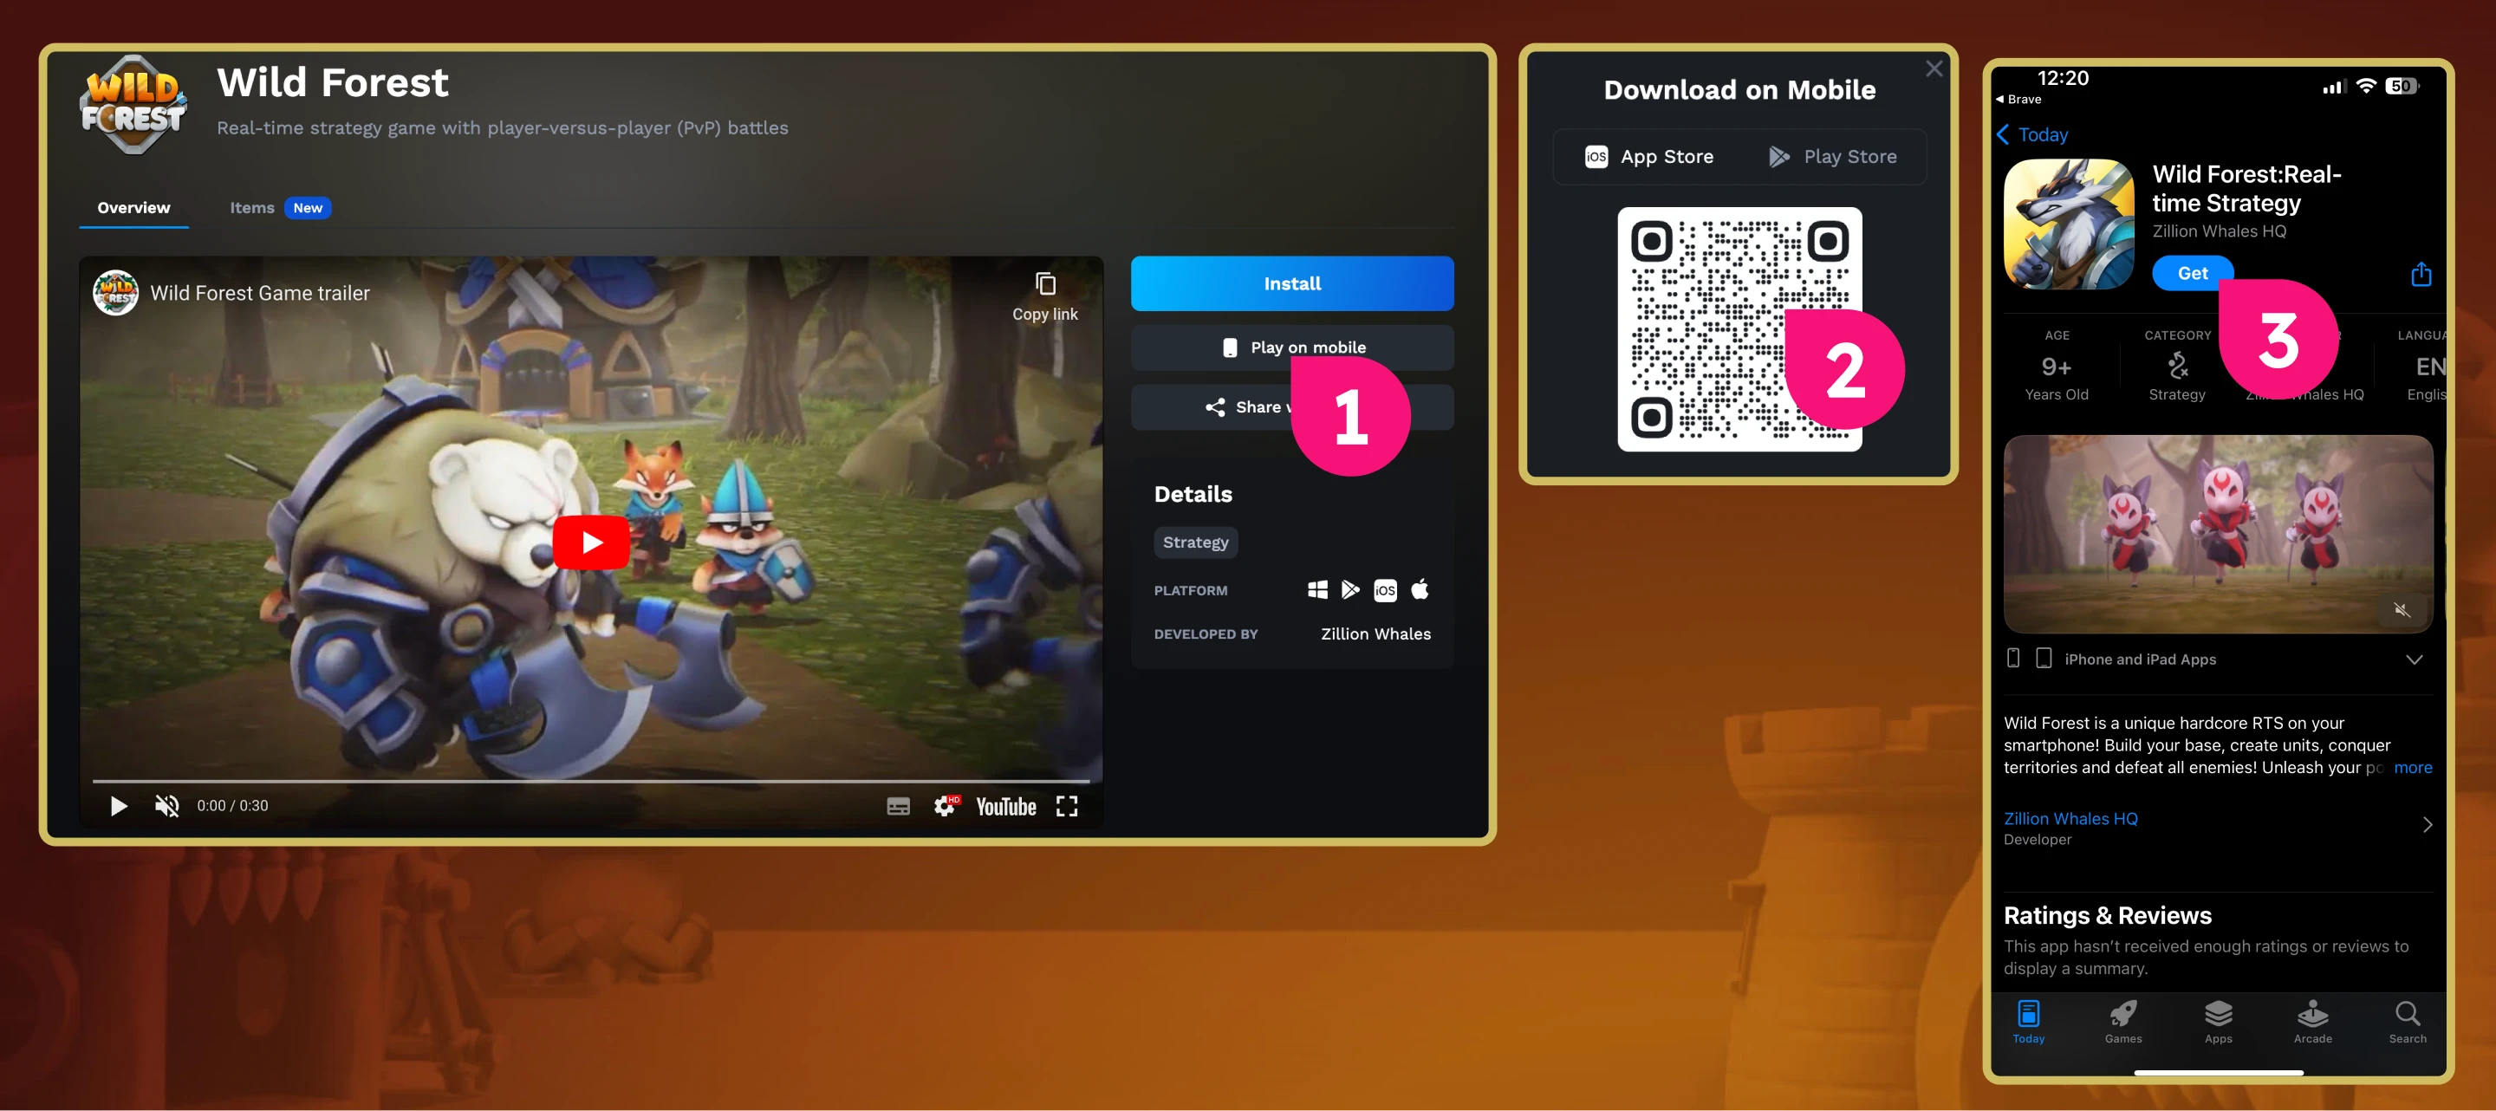Click the Wild Forest logo image
Image resolution: width=2496 pixels, height=1111 pixels.
pos(133,106)
